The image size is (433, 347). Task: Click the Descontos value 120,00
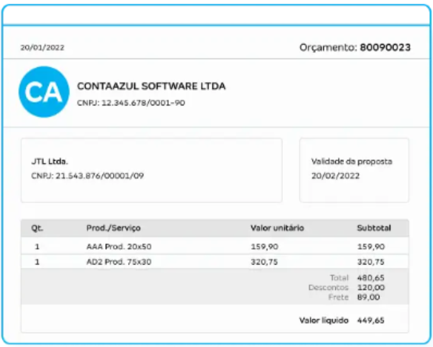[371, 287]
